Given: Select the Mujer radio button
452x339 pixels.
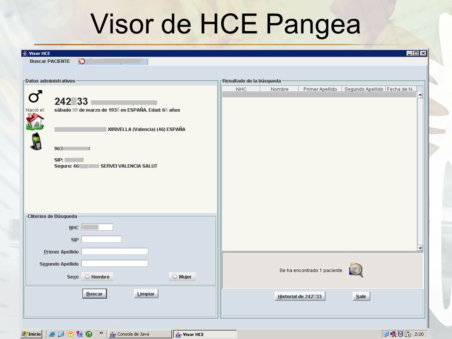Looking at the screenshot, I should click(182, 277).
